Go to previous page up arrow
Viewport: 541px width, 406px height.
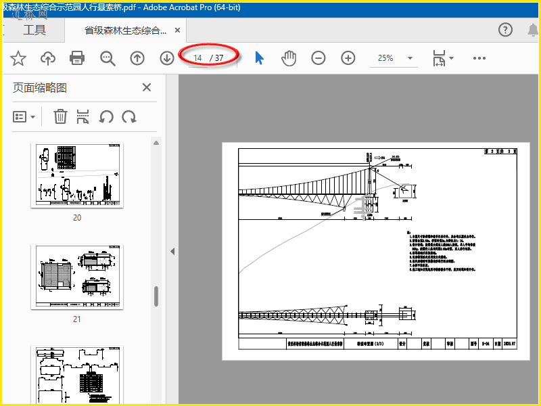click(x=137, y=58)
